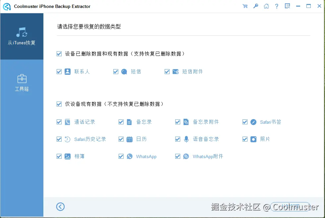Uncheck 设备已删除数据和现有数据 option

click(59, 54)
